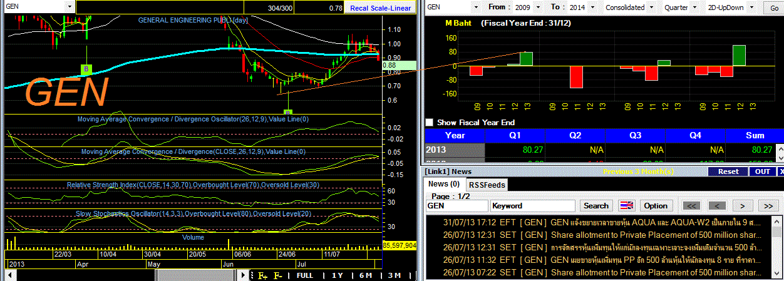Click the Year column header
The image size is (784, 281).
[455, 135]
